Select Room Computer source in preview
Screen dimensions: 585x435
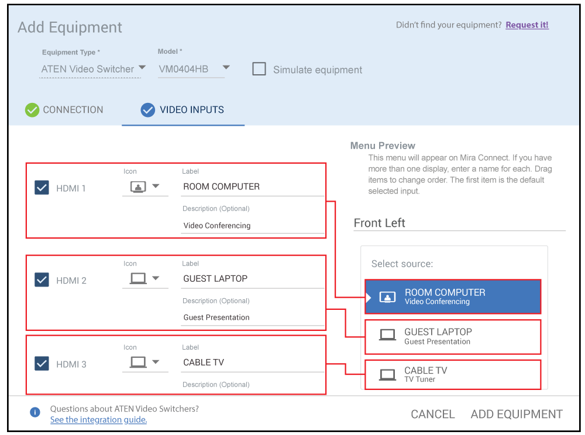pyautogui.click(x=453, y=296)
